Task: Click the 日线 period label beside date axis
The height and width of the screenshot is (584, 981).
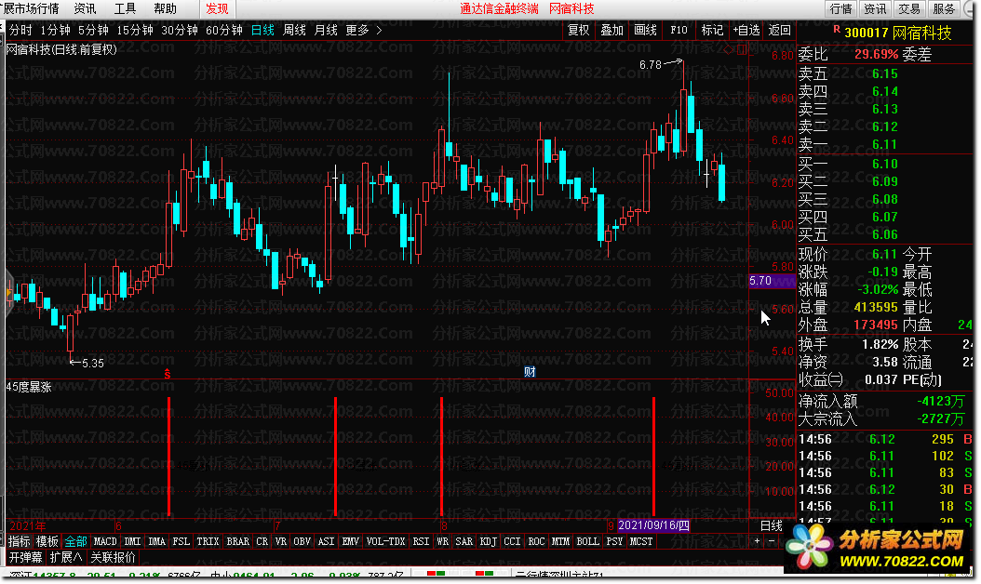Action: pos(772,525)
